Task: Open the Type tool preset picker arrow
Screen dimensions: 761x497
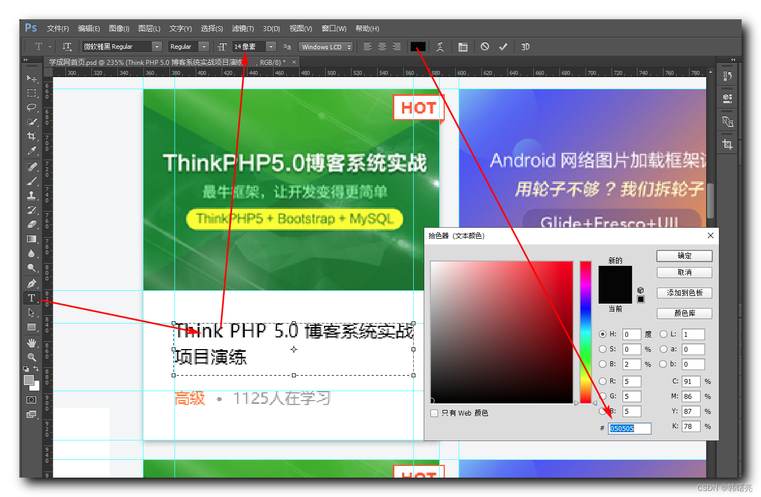Action: [50, 47]
